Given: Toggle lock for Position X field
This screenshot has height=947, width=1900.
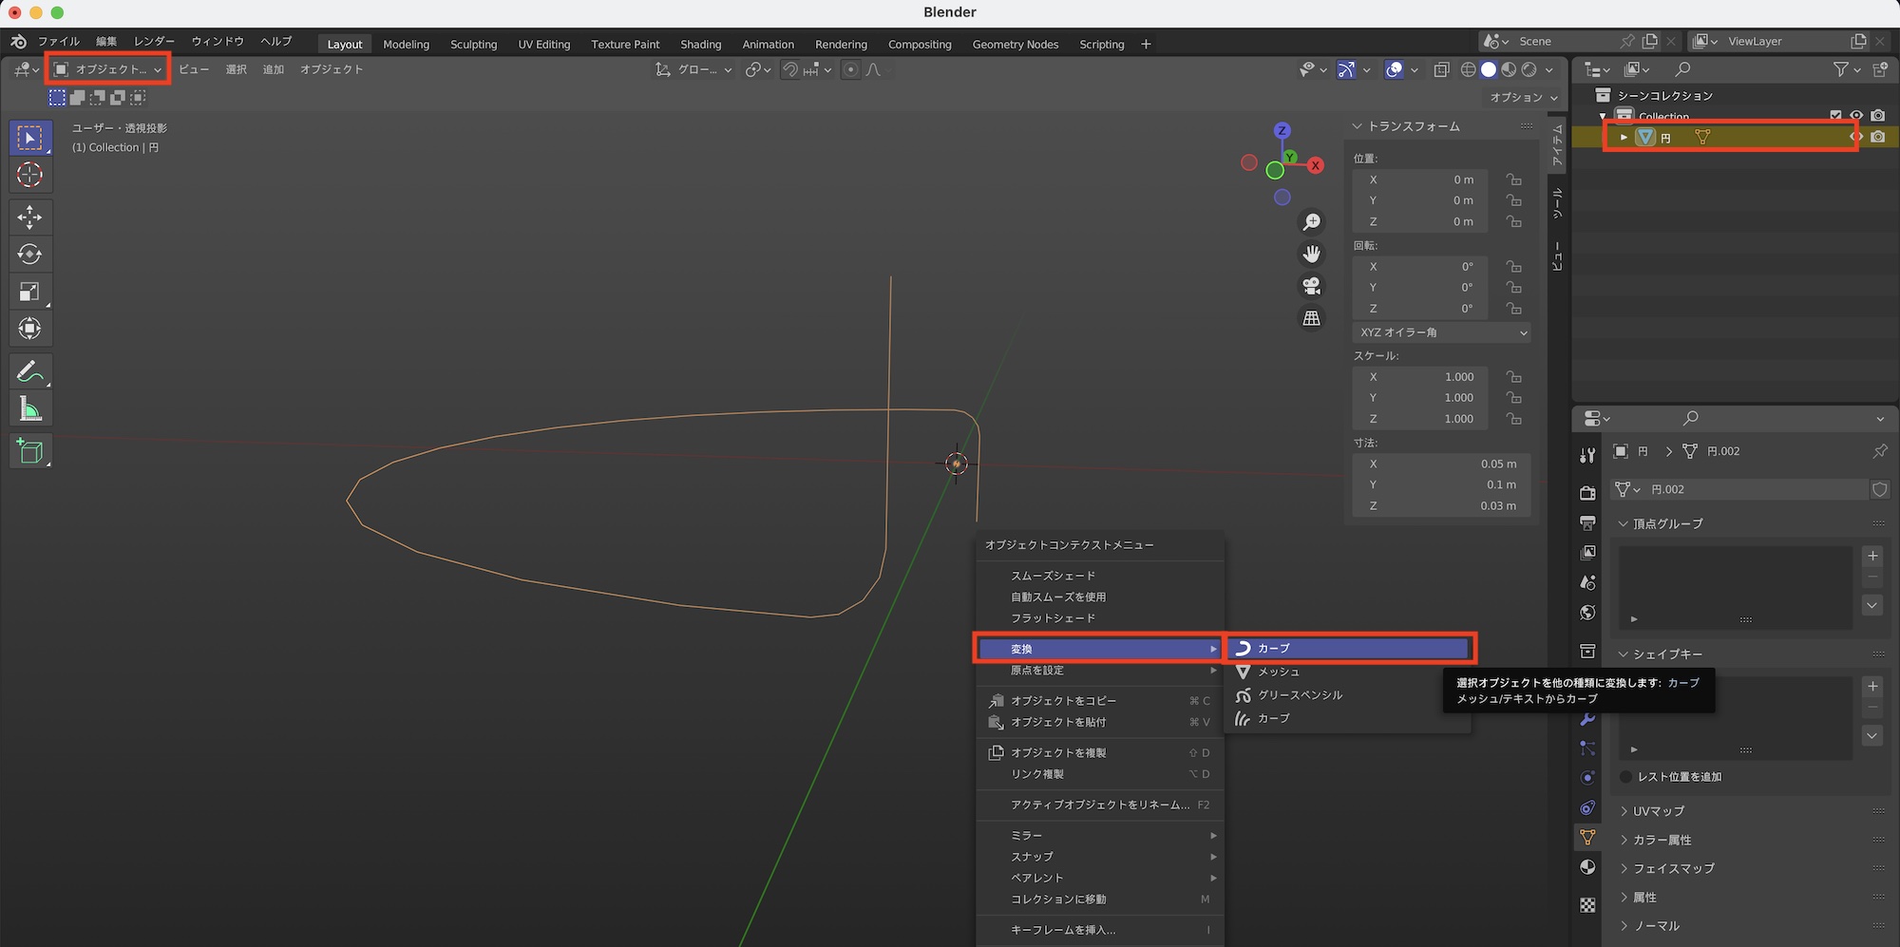Looking at the screenshot, I should coord(1513,180).
